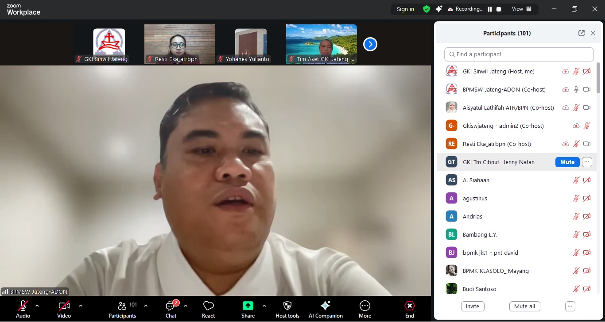The height and width of the screenshot is (322, 605).
Task: Open the Chat panel
Action: point(171,306)
